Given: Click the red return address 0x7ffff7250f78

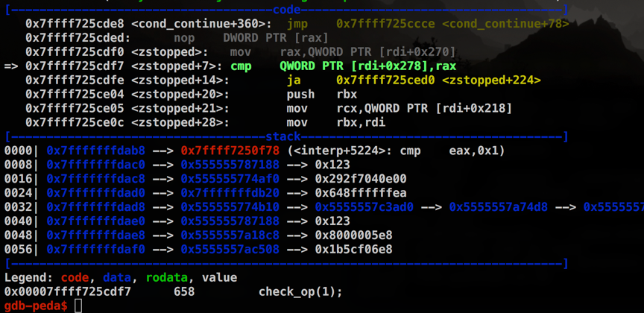Looking at the screenshot, I should point(230,151).
